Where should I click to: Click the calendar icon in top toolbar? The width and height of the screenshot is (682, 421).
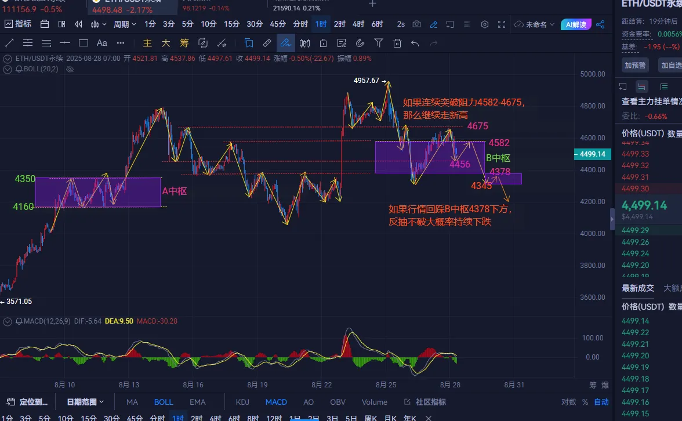44,24
